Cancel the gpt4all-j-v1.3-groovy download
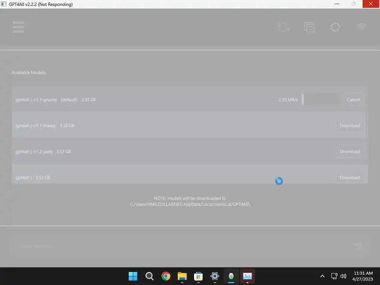 tap(353, 99)
